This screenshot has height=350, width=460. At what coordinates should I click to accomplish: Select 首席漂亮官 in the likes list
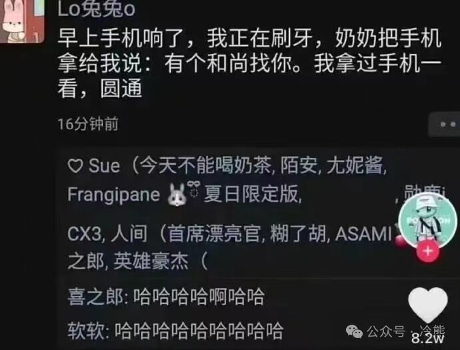click(215, 234)
